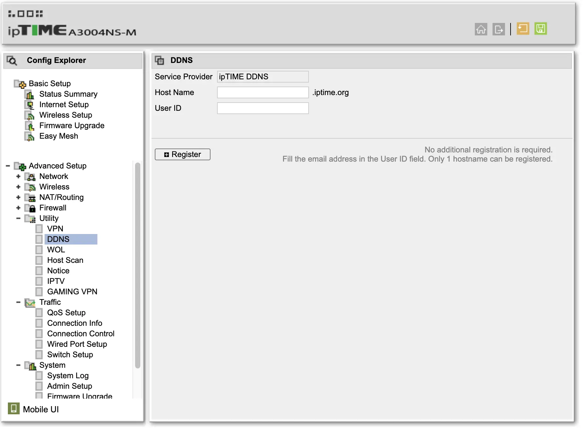Click the green Save icon in header
The image size is (585, 432).
point(540,29)
